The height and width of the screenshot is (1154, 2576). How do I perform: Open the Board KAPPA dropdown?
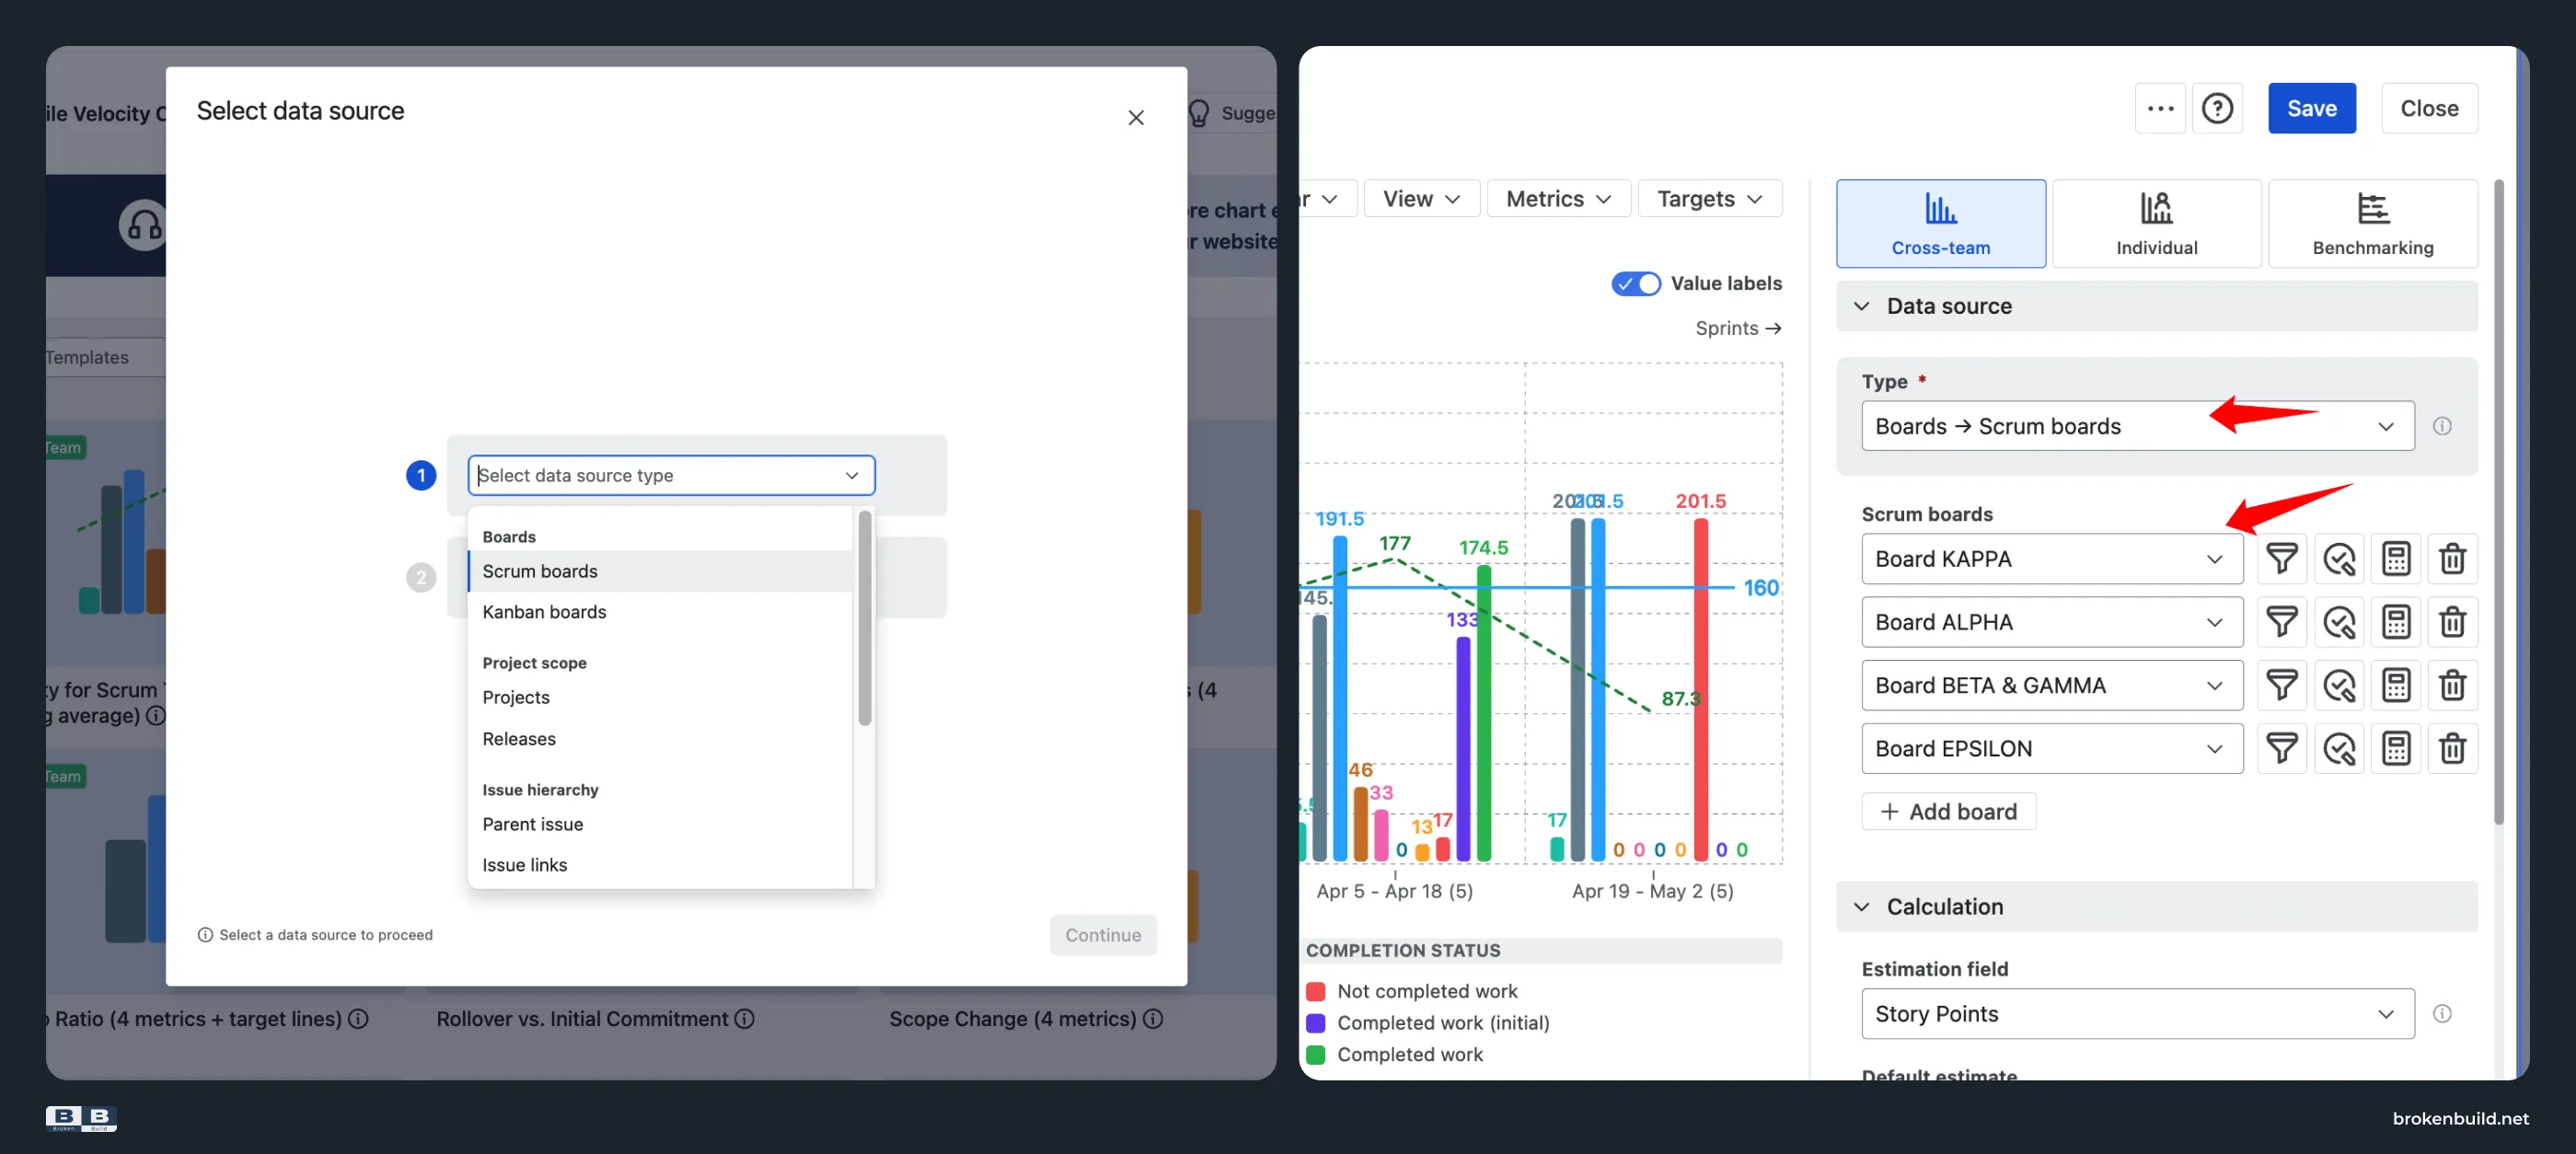coord(2052,558)
